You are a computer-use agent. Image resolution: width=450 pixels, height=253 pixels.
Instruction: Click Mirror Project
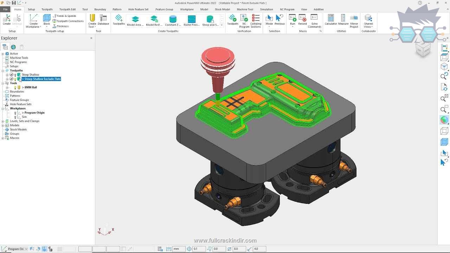point(354,21)
